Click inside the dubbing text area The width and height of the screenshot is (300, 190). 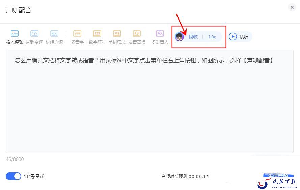click(149, 101)
